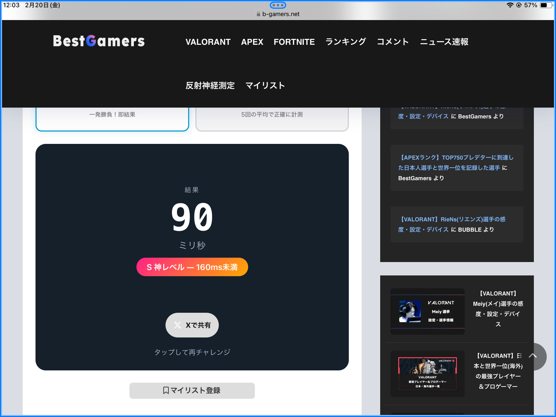Open the 最強プレイヤー＆プロゲーマー article thumbnail

(427, 374)
